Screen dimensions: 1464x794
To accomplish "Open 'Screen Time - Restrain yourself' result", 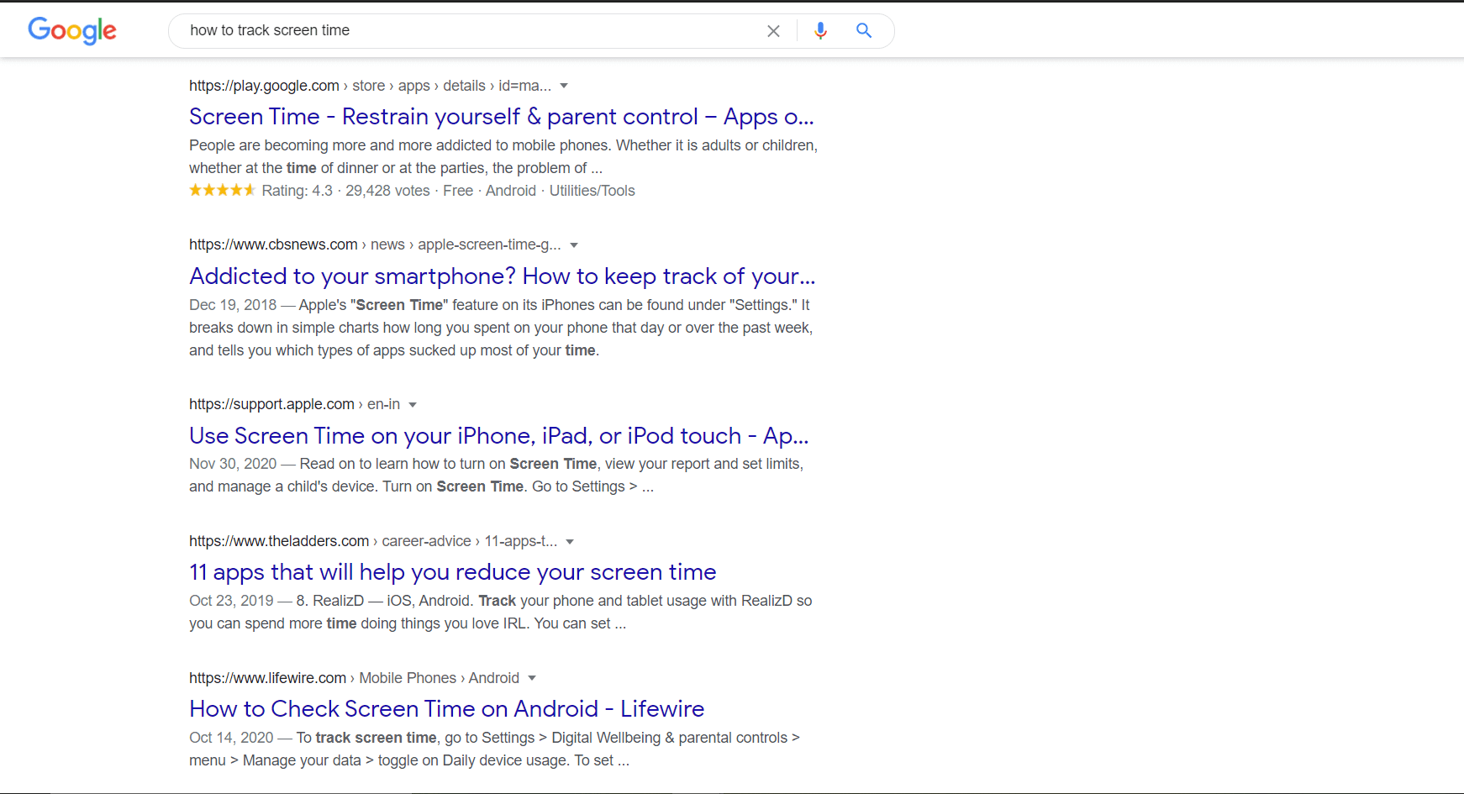I will coord(501,117).
